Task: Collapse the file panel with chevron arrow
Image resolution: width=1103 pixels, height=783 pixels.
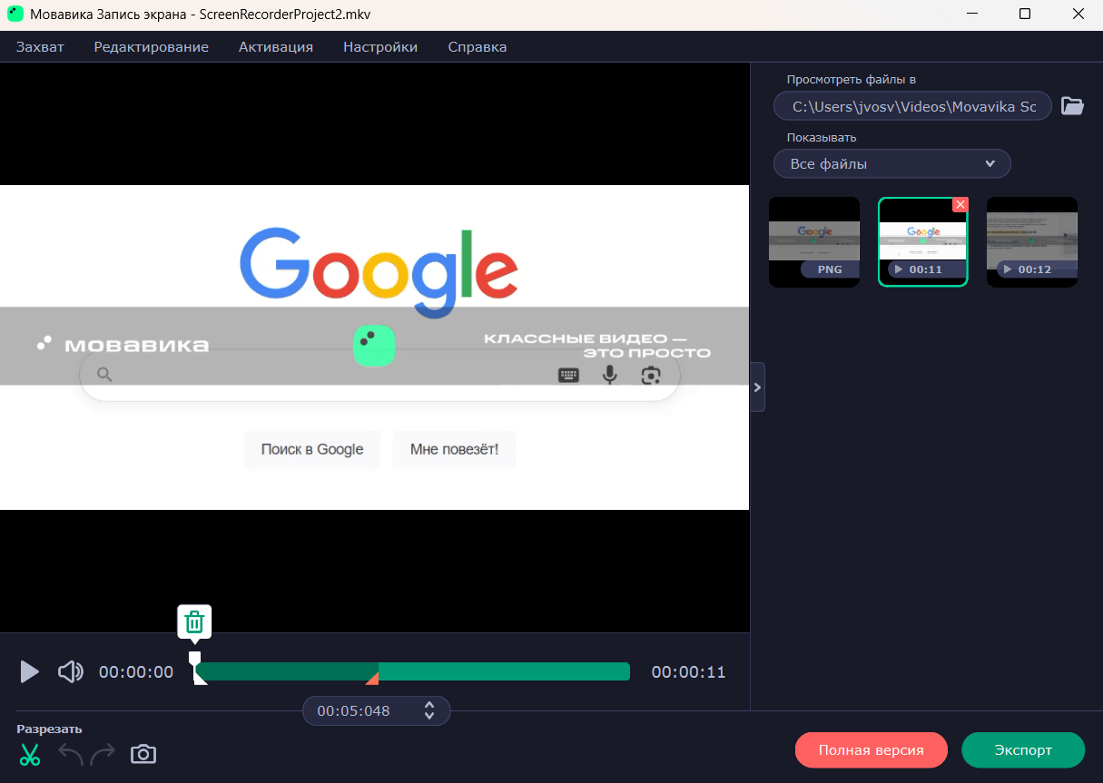Action: [758, 387]
